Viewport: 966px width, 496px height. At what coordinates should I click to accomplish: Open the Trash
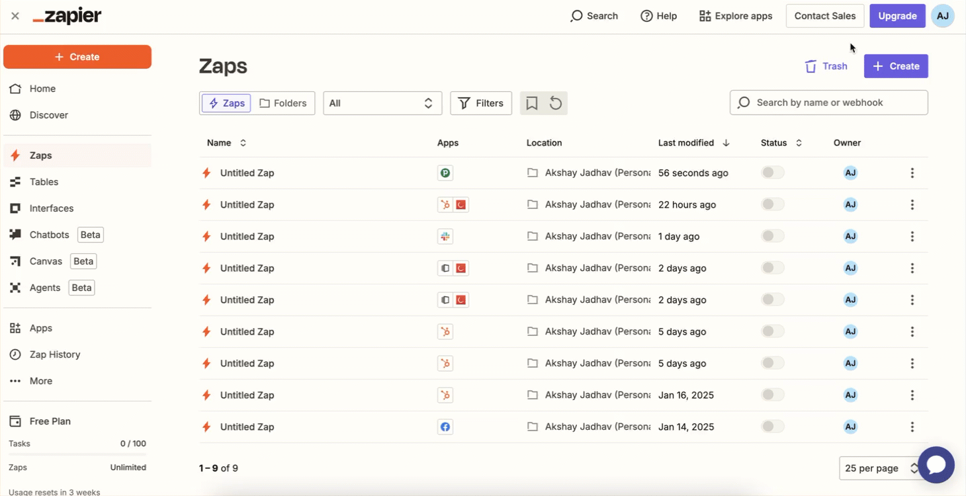coord(826,66)
